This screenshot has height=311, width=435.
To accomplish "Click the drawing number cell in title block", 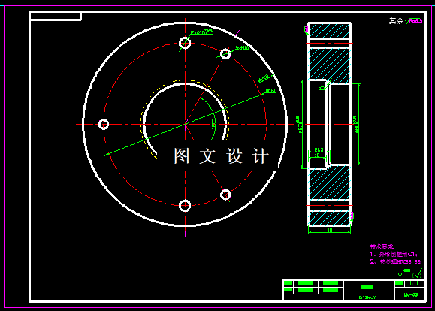I will point(409,294).
